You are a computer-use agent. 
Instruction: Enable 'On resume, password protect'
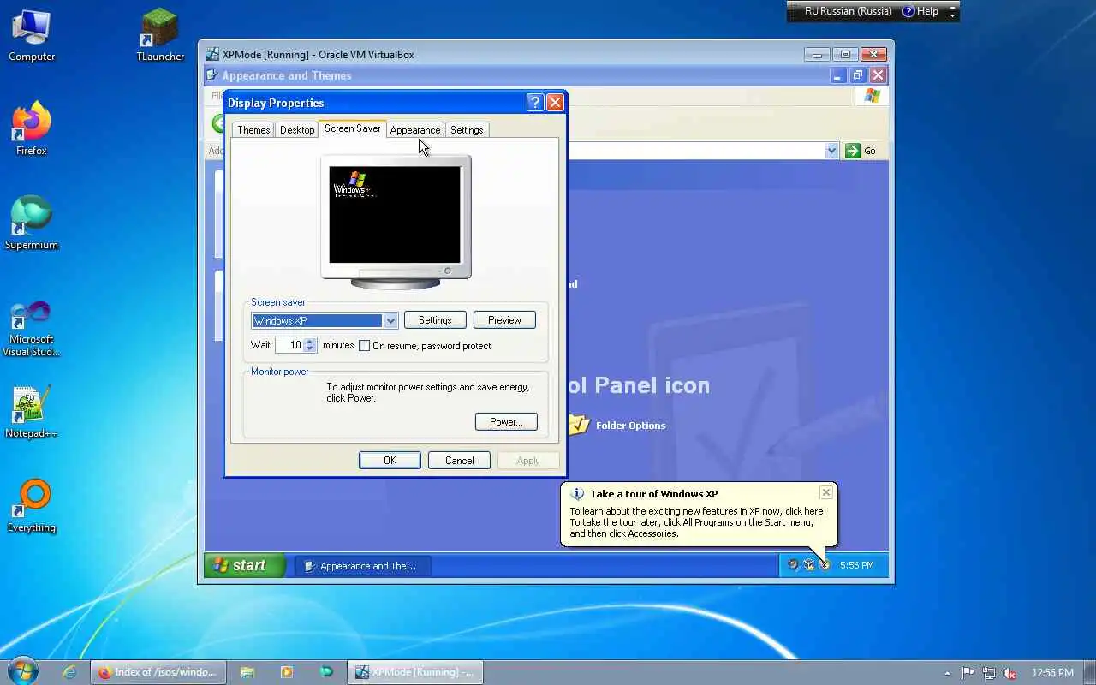point(364,346)
